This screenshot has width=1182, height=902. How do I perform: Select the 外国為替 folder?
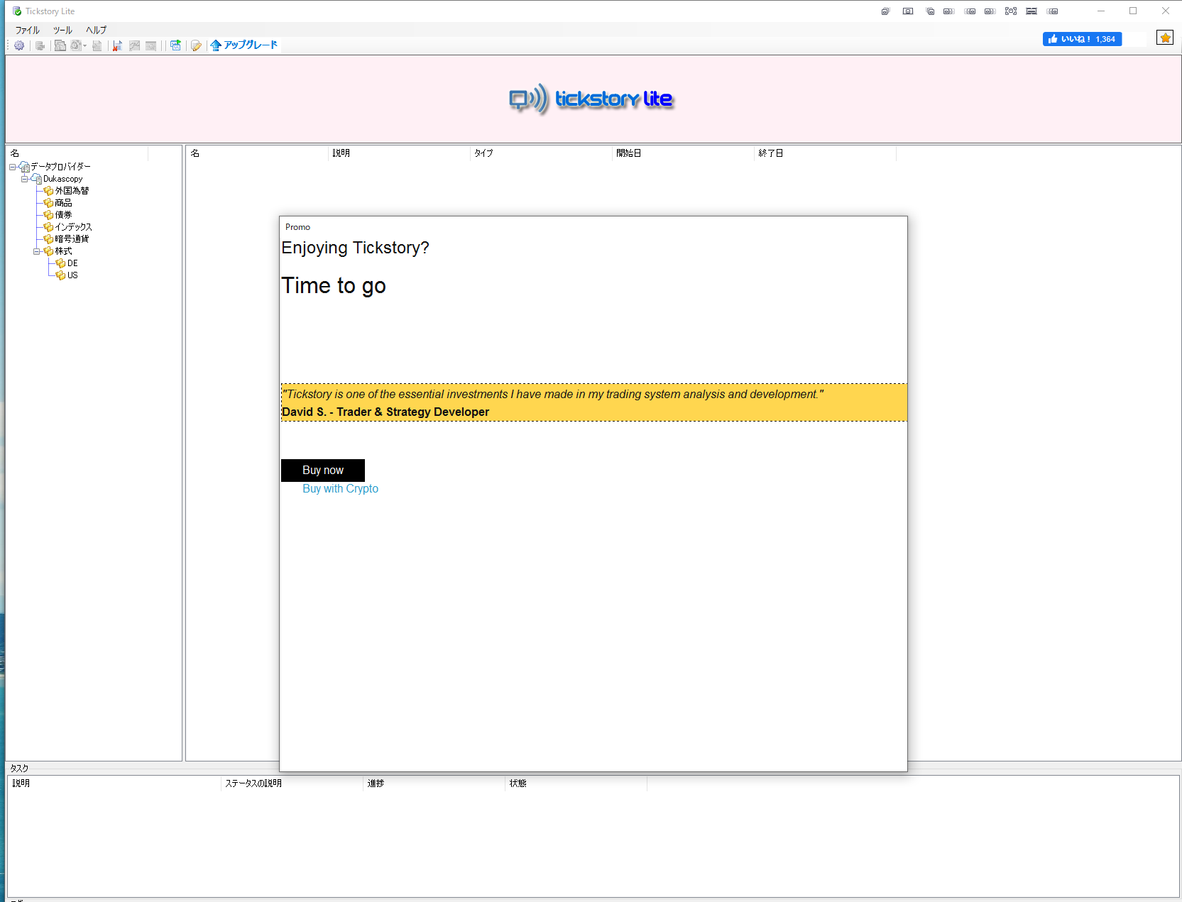(72, 191)
